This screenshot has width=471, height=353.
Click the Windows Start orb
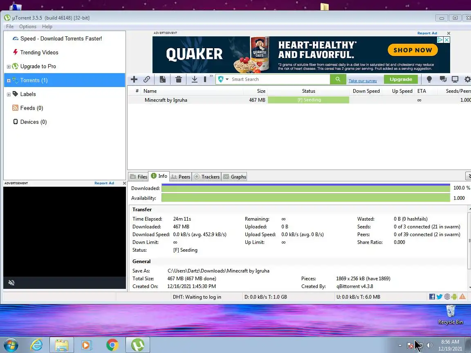11,345
